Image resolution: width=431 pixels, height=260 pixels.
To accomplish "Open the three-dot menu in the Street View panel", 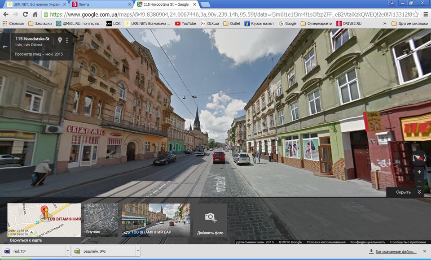I will click(67, 40).
